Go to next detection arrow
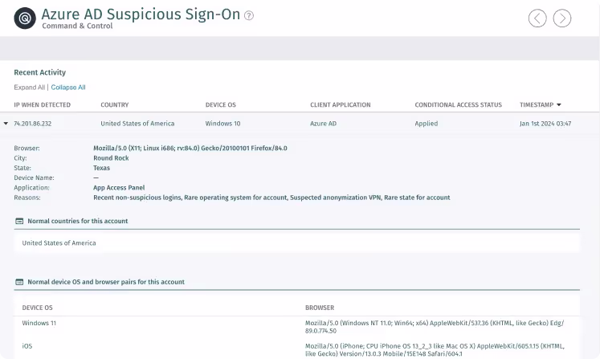The height and width of the screenshot is (359, 600). [x=561, y=18]
